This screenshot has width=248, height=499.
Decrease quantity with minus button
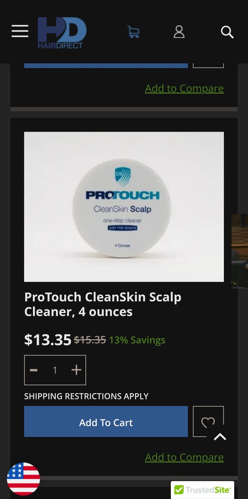tap(34, 370)
